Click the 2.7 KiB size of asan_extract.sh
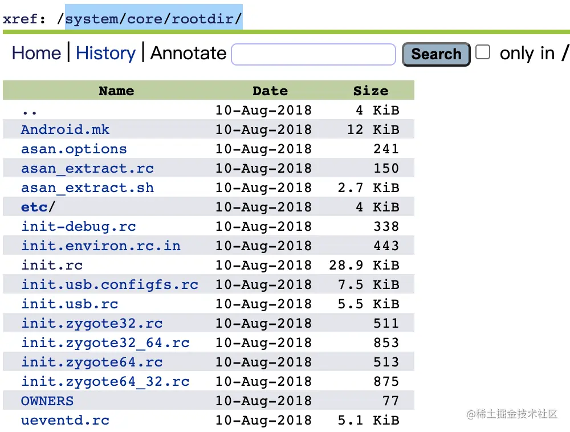 click(x=369, y=188)
